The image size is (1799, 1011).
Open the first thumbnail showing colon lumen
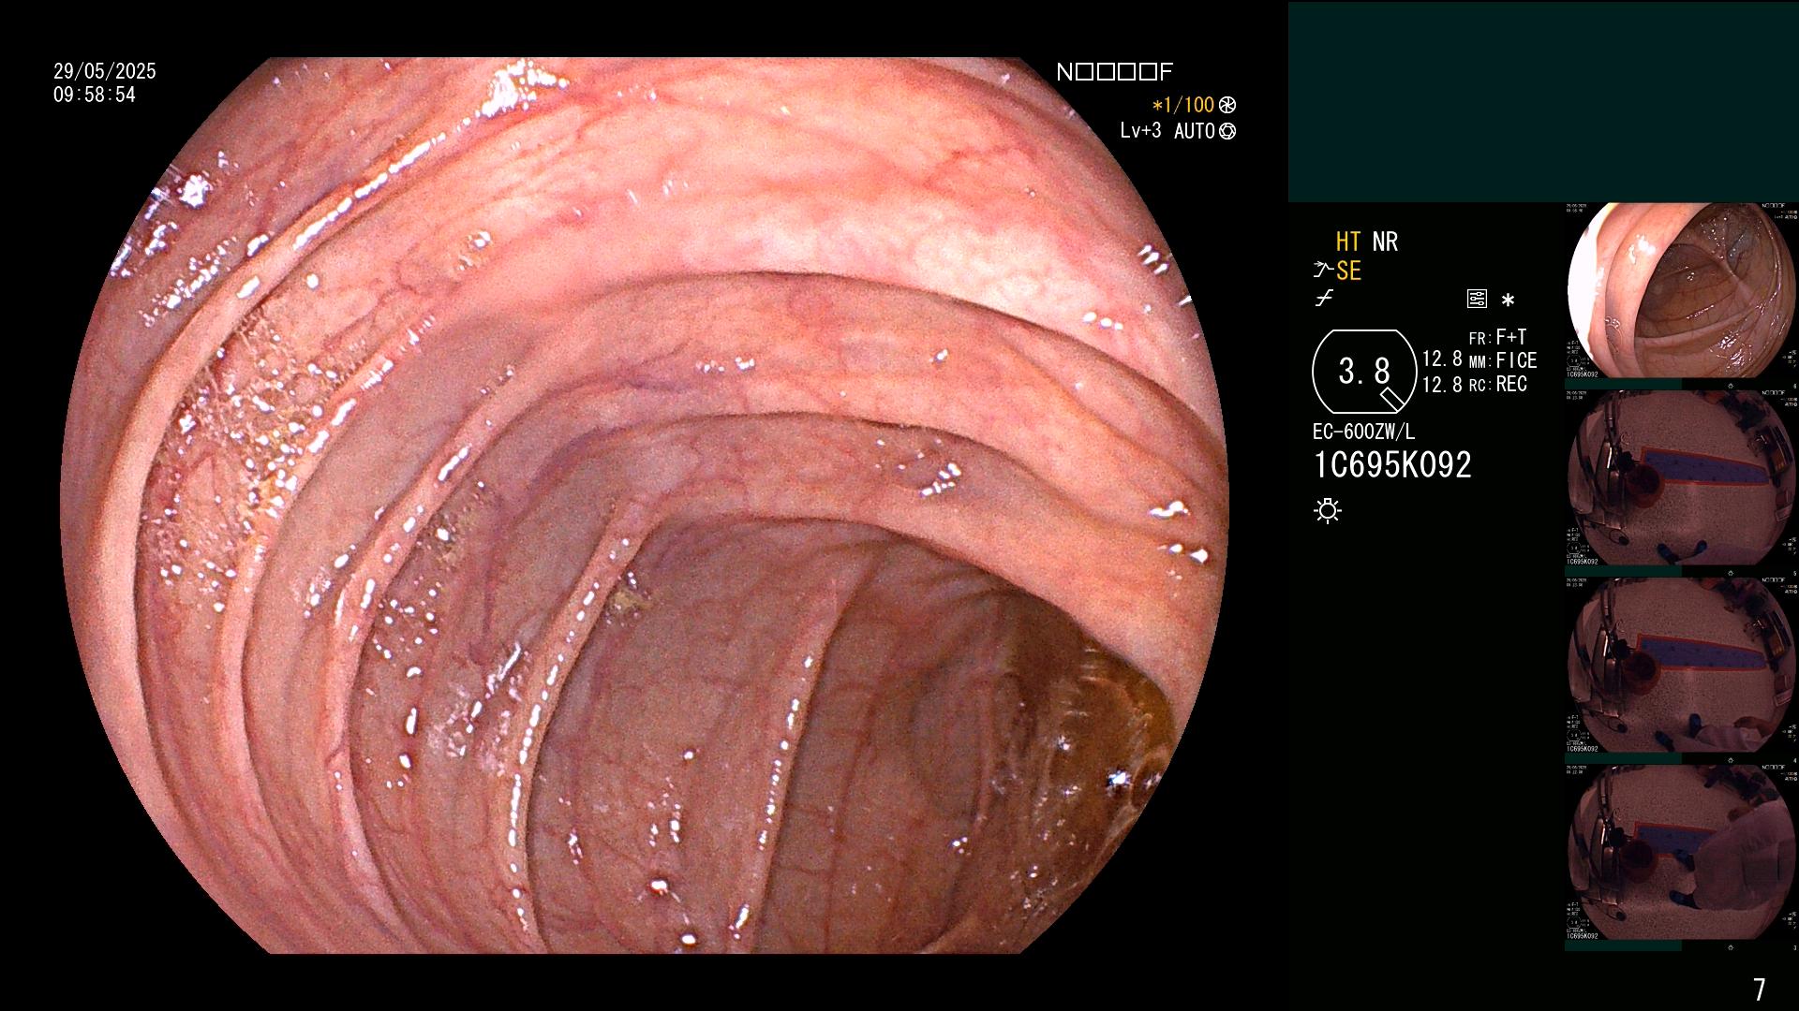[x=1682, y=291]
